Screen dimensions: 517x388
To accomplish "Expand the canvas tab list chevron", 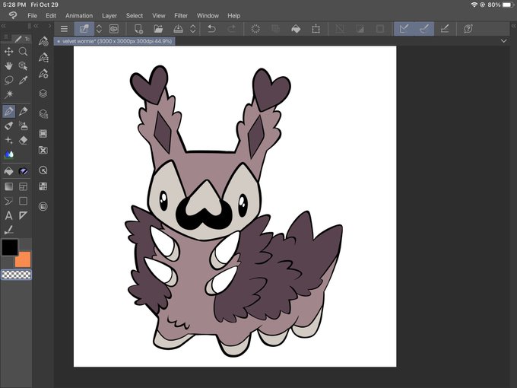I will click(504, 41).
